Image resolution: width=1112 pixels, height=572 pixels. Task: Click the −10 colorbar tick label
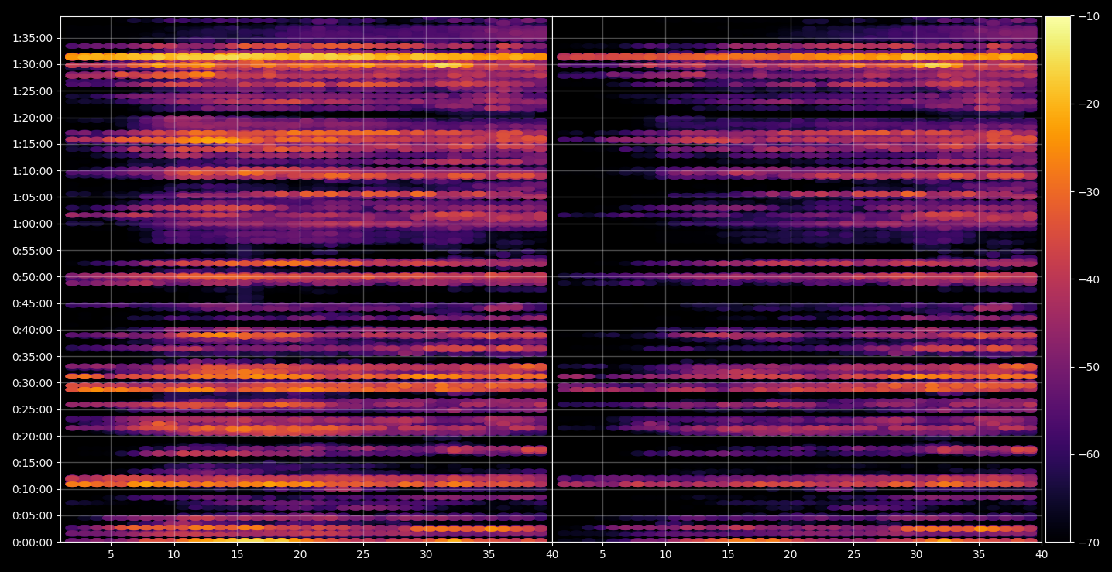pyautogui.click(x=1088, y=16)
